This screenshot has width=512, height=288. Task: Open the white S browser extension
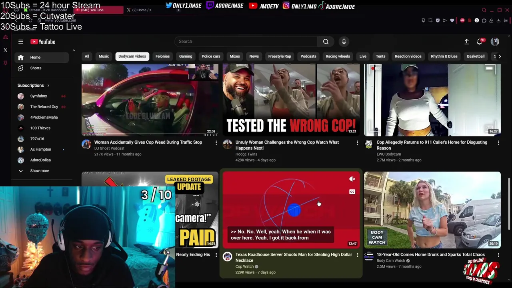(477, 20)
